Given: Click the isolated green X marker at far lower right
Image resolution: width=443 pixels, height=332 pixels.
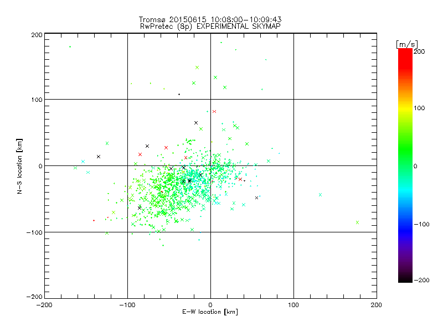Looking at the screenshot, I should [x=357, y=222].
